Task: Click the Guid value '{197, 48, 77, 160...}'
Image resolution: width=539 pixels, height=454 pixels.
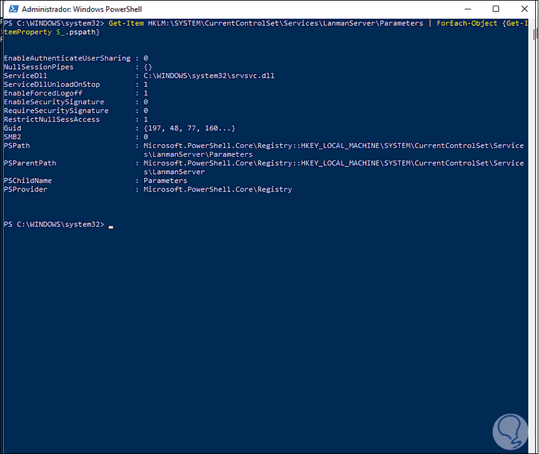Action: click(189, 128)
